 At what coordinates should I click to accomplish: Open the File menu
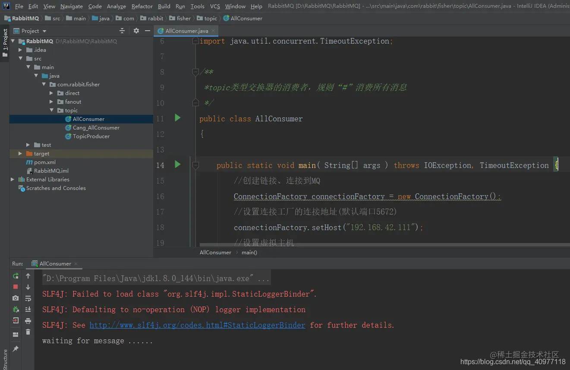(x=19, y=6)
